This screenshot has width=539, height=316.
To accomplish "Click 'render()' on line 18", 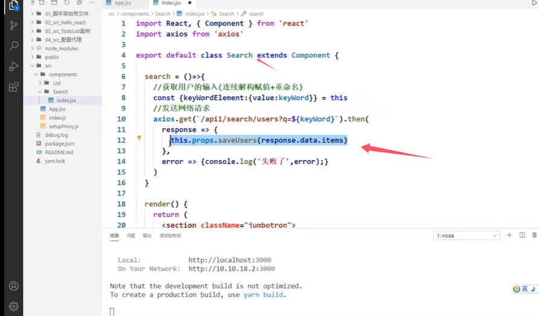I will pos(161,204).
